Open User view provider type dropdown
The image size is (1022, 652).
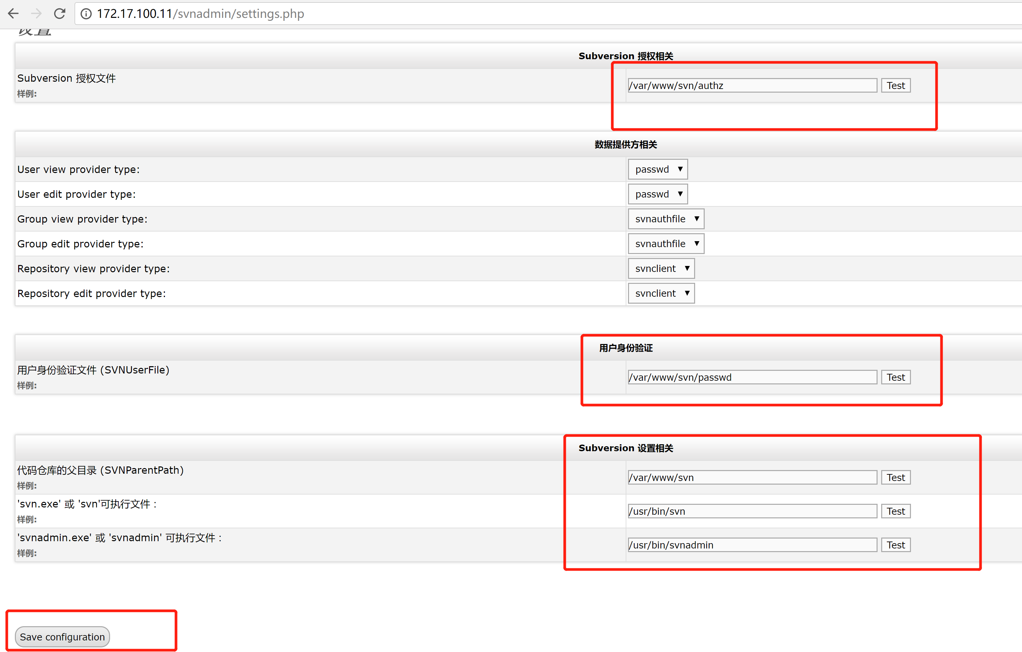pyautogui.click(x=657, y=169)
